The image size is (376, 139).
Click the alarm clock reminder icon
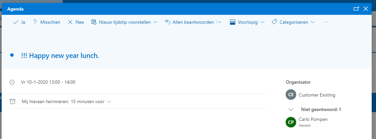13,101
